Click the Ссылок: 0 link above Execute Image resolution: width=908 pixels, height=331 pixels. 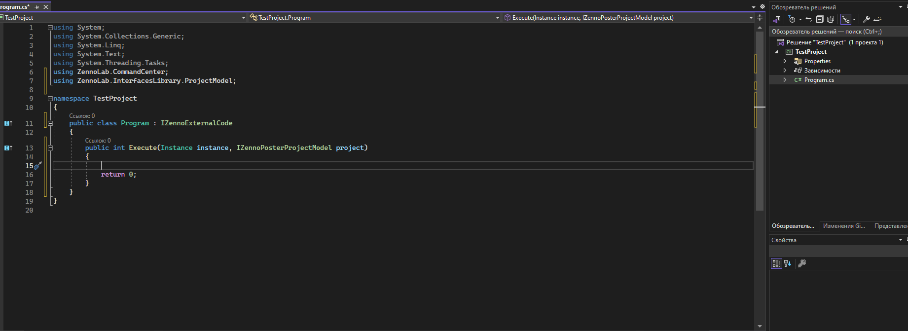click(x=98, y=141)
